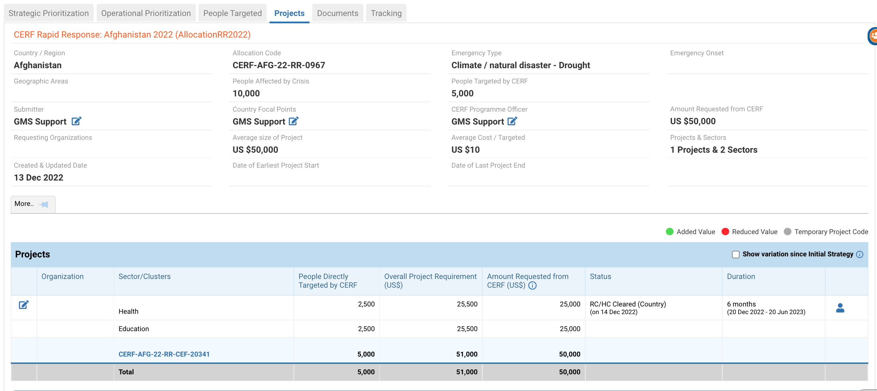The height and width of the screenshot is (391, 877).
Task: Open the orange user widget at top right
Action: click(x=872, y=36)
